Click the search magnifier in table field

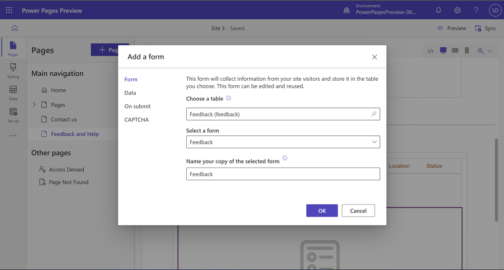coord(374,114)
